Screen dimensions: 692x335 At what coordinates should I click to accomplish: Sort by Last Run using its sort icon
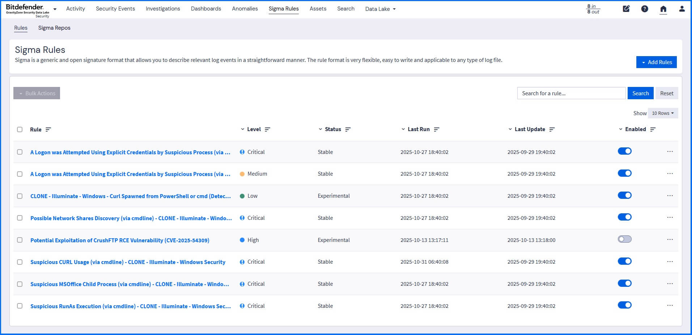[437, 129]
